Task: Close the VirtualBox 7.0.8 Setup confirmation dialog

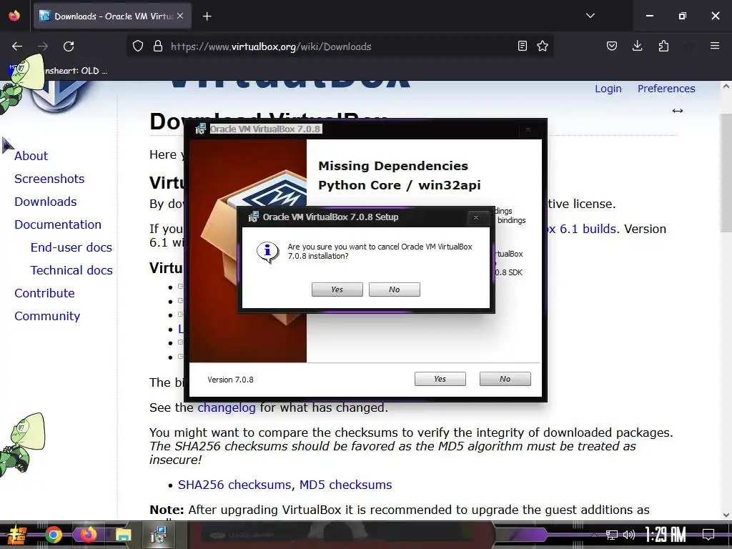Action: point(475,217)
